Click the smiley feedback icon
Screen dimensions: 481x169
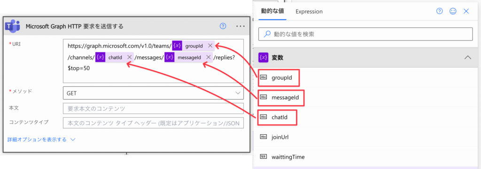453,11
